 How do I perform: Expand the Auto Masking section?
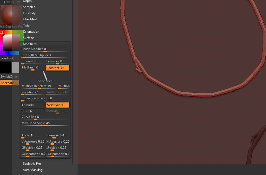click(32, 170)
